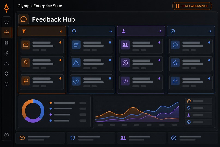
Task: Toggle the status dot on warning card
Action: [x=110, y=60]
